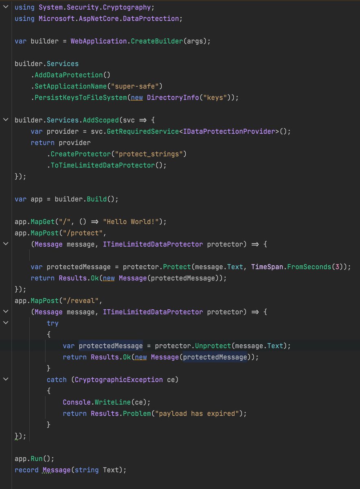Click the FromSeconds method
The image size is (360, 489).
(309, 267)
